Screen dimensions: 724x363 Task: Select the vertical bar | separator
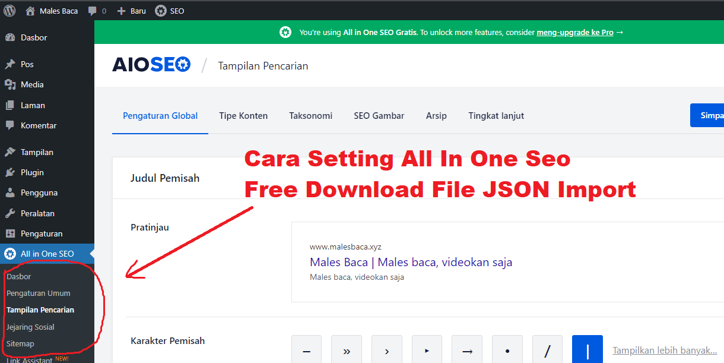[x=588, y=351]
